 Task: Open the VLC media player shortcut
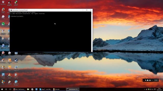pyautogui.click(x=10, y=76)
